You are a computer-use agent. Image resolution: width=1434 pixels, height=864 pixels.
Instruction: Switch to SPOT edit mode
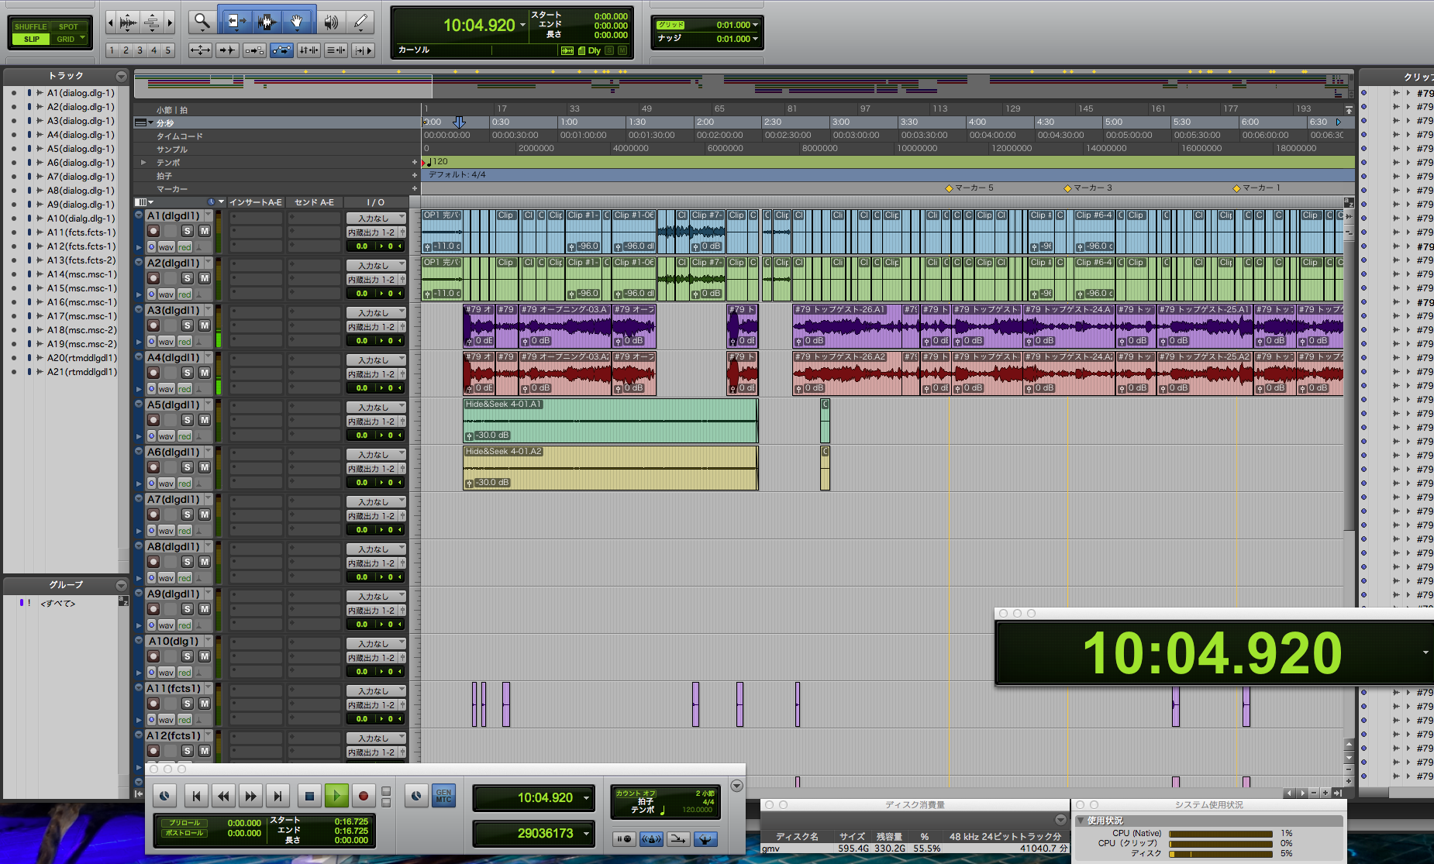68,26
